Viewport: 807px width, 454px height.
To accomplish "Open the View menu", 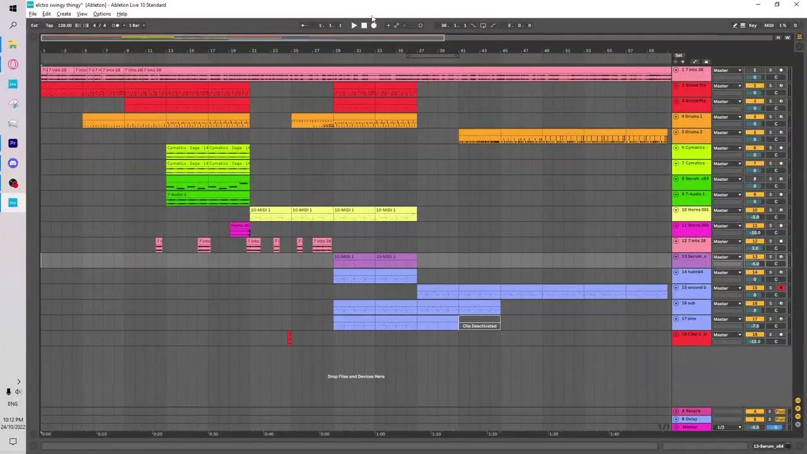I will [x=82, y=14].
